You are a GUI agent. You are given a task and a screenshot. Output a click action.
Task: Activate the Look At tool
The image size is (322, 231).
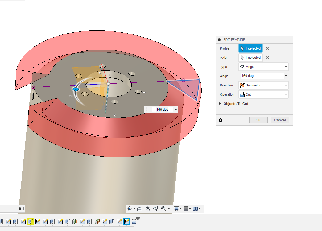coord(140,209)
